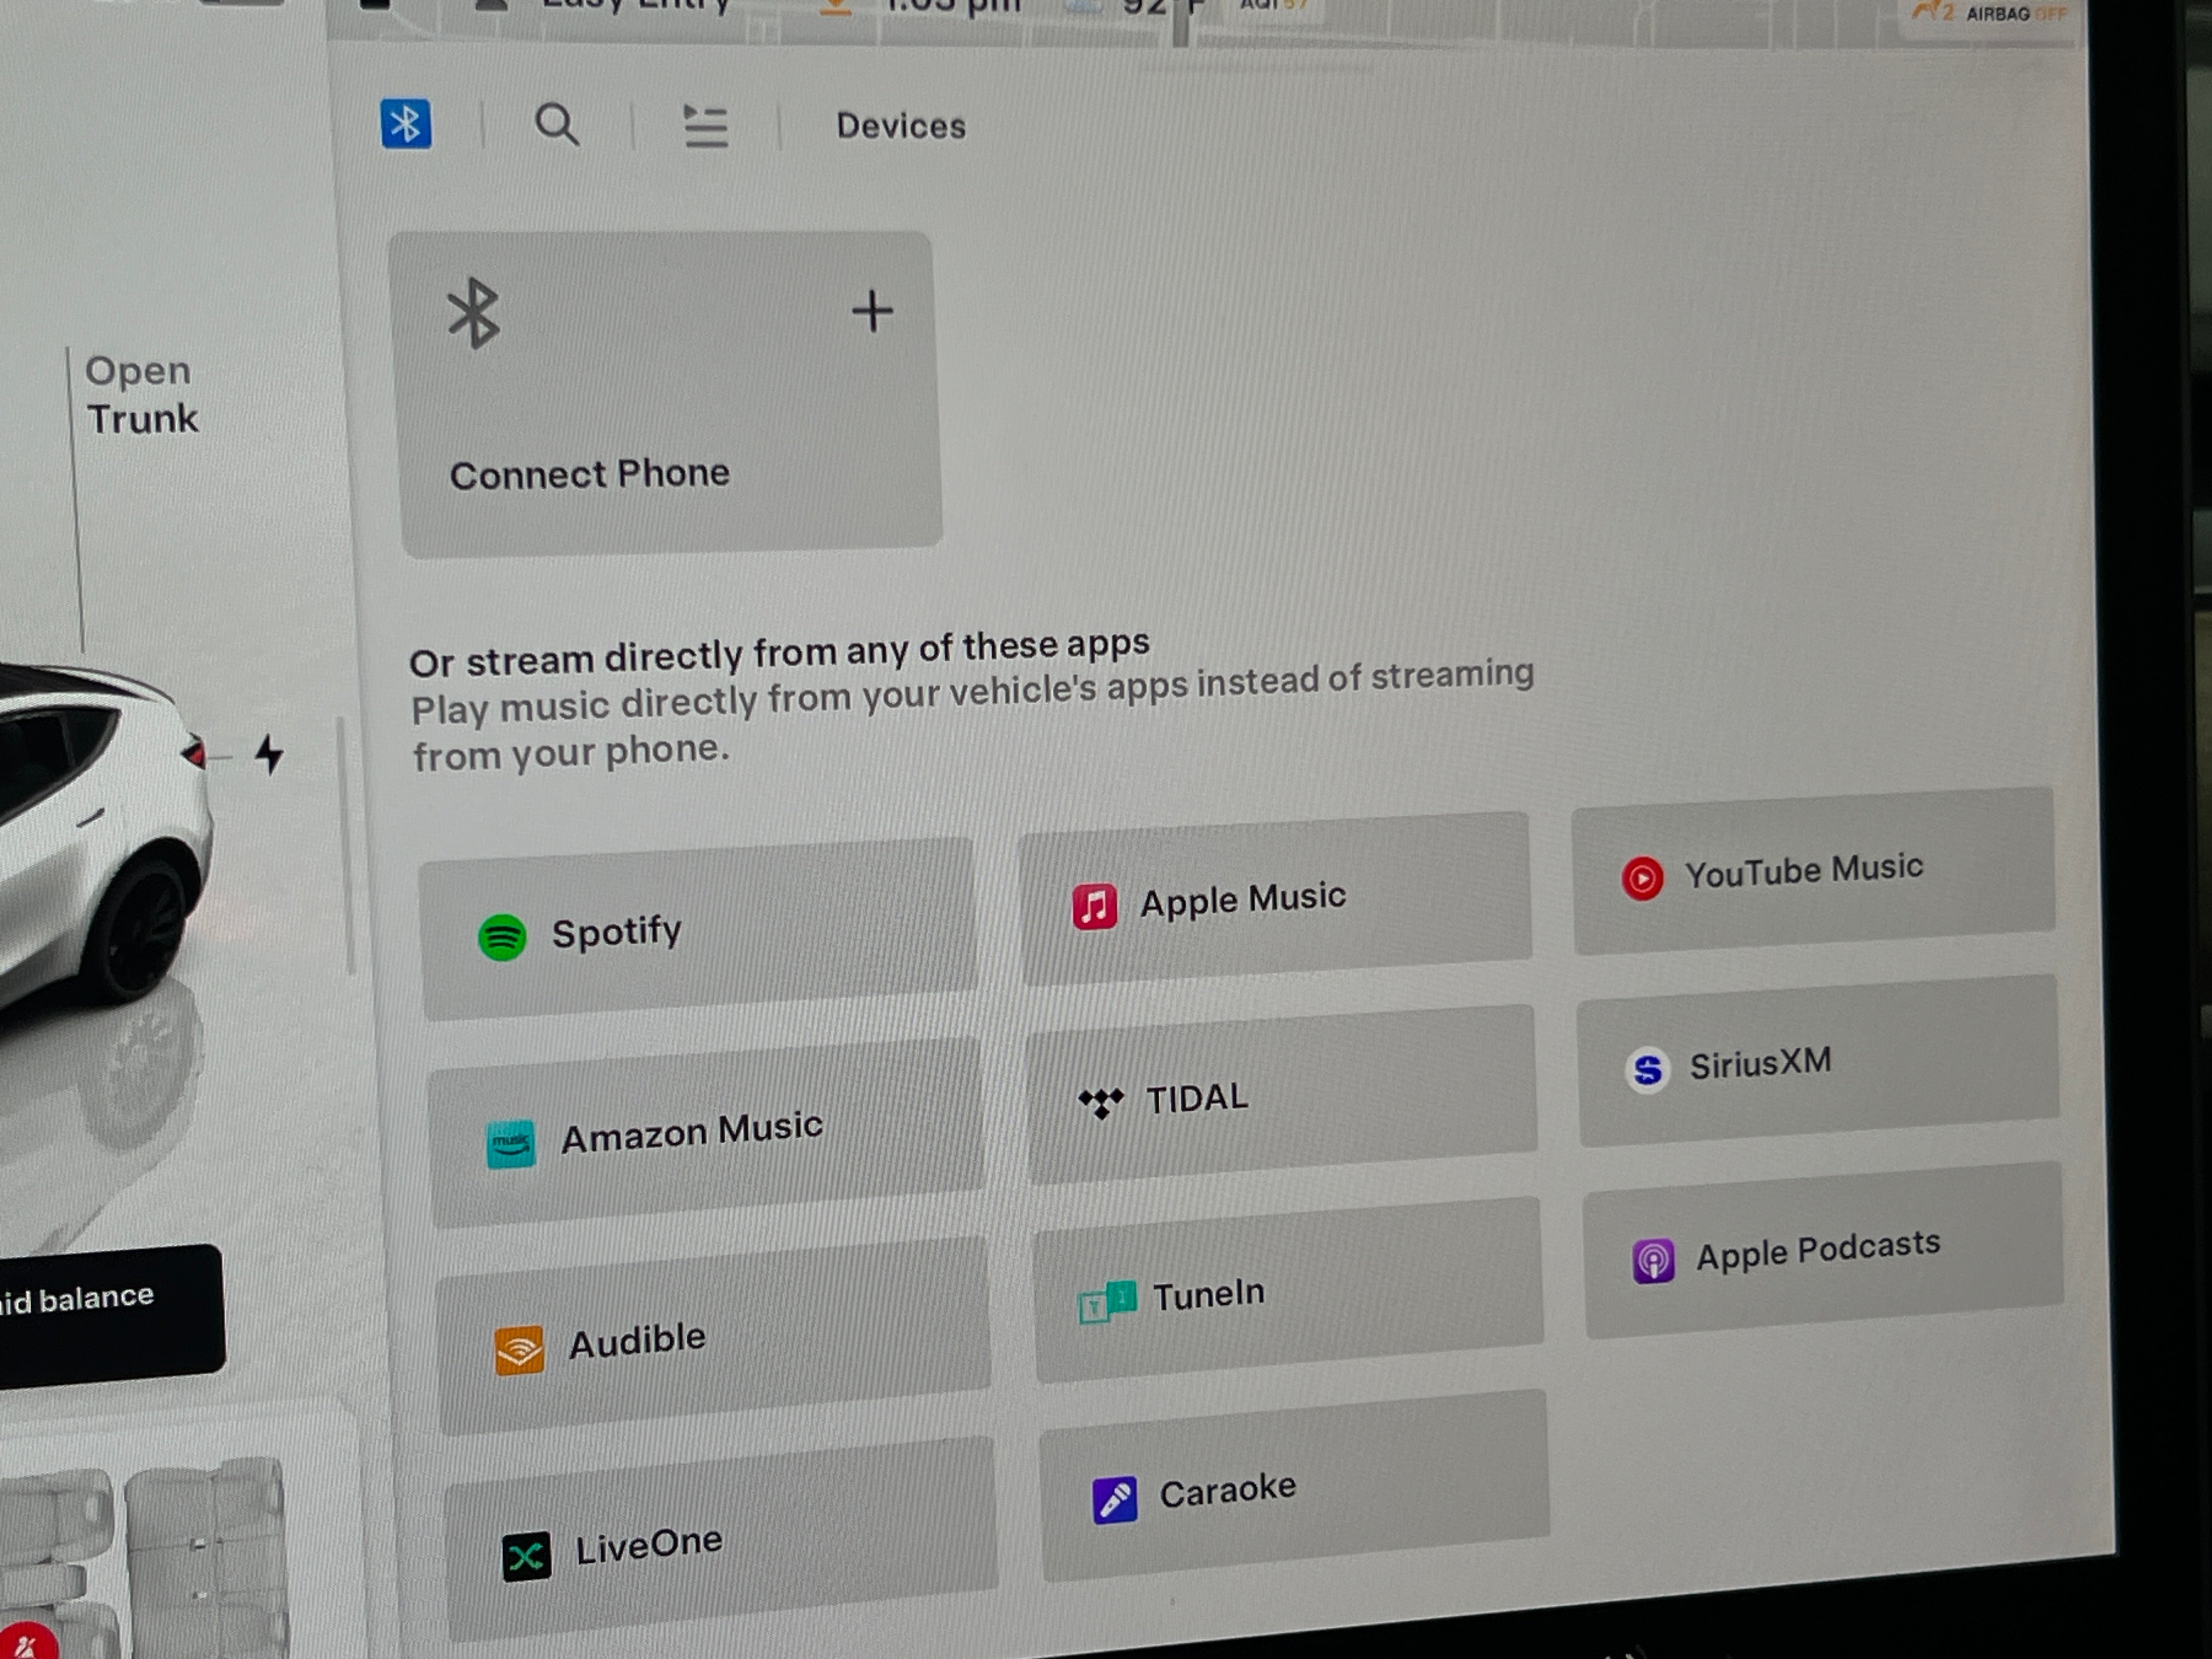Tap the Caraoke microphone icon
Viewport: 2212px width, 1659px height.
(1114, 1499)
